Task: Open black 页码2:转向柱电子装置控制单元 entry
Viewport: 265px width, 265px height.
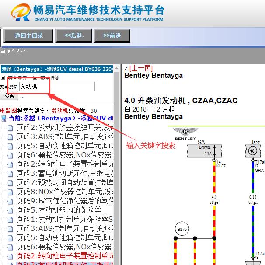Action: click(x=65, y=164)
